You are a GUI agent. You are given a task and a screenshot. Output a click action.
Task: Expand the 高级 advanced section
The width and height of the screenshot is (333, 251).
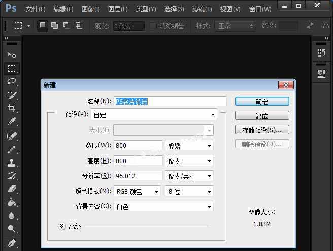click(x=62, y=226)
